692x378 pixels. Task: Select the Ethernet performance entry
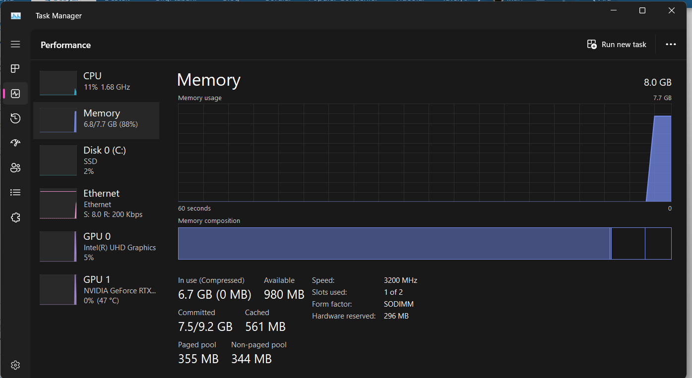click(x=96, y=203)
